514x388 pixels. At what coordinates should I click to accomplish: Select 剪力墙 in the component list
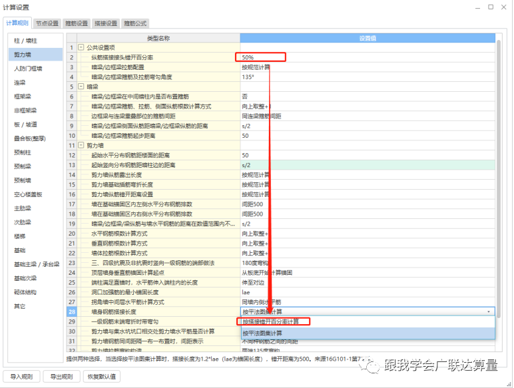point(35,55)
